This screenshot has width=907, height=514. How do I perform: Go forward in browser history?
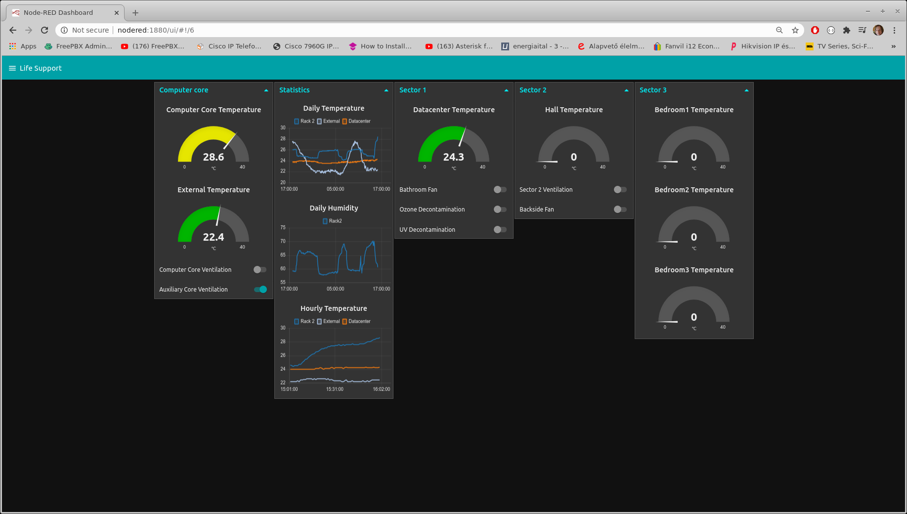pos(29,30)
